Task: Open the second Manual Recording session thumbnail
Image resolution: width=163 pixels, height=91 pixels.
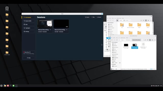Action: pos(61,24)
